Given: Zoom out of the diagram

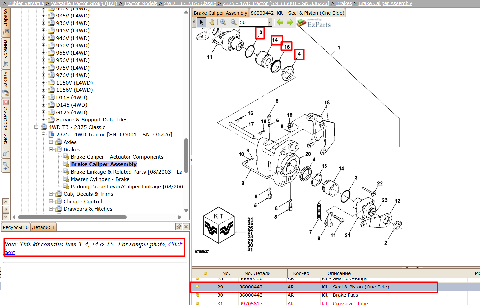Looking at the screenshot, I should pos(233,22).
